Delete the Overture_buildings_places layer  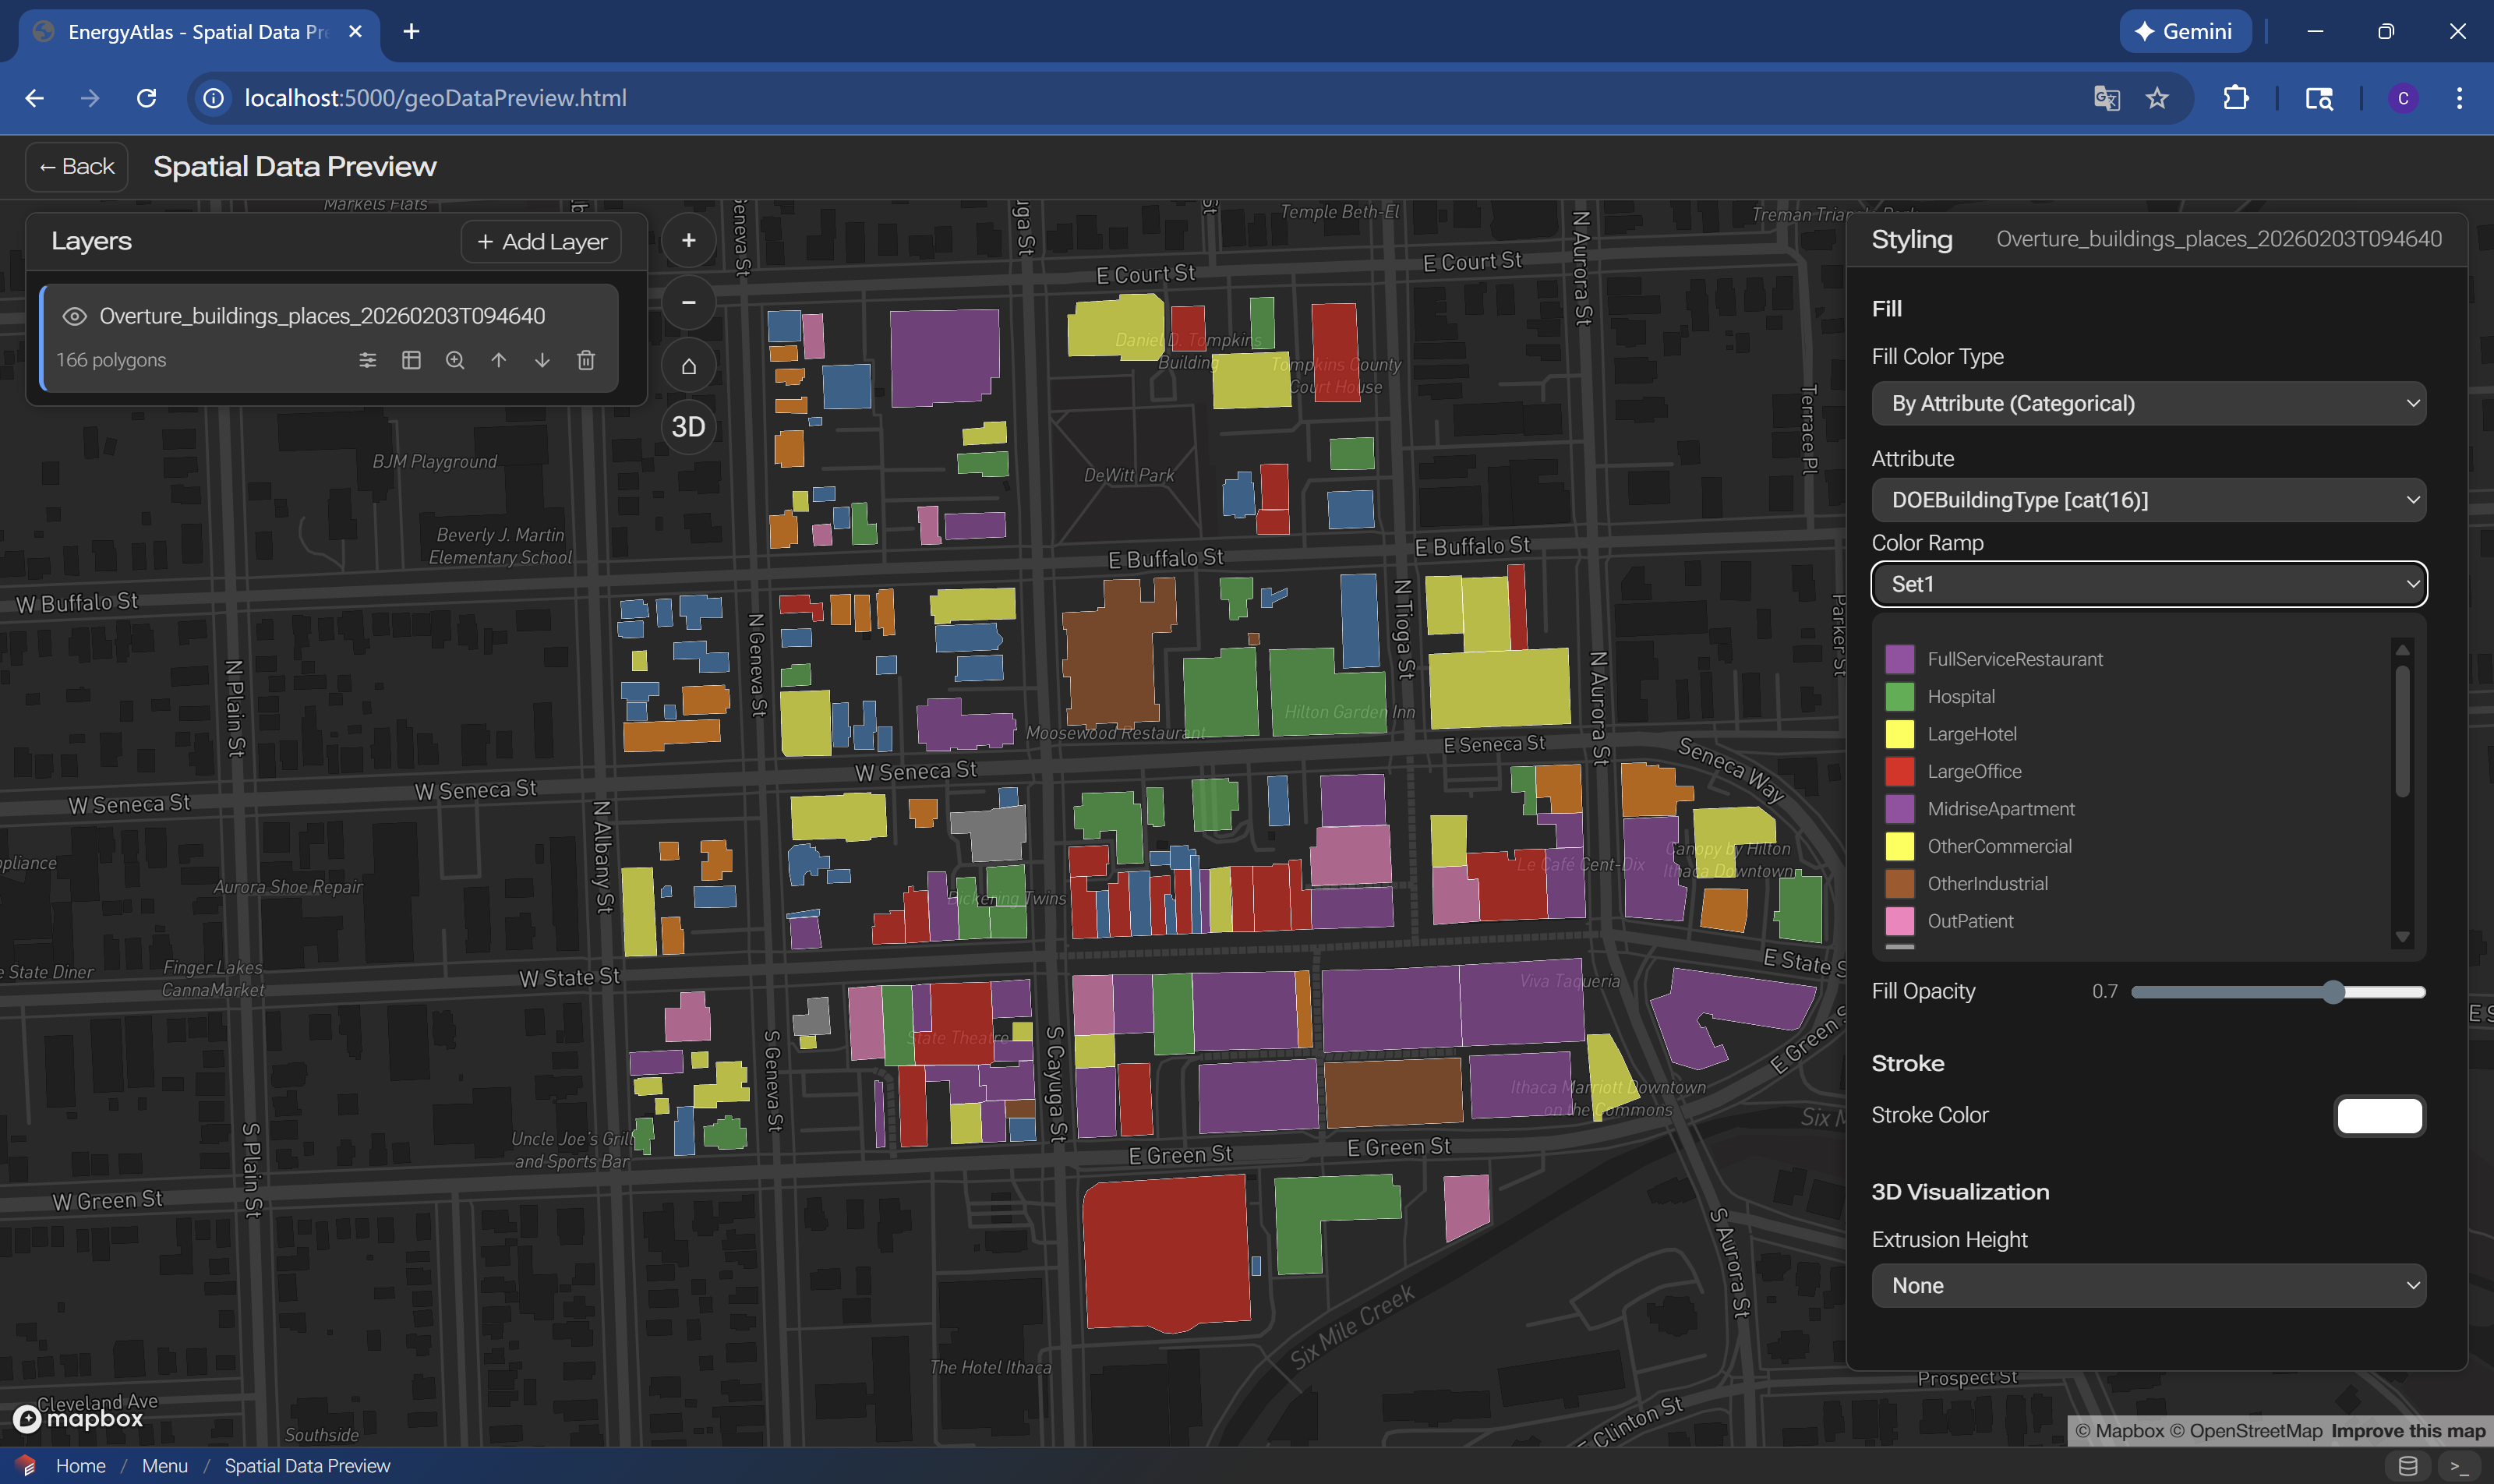click(x=587, y=360)
